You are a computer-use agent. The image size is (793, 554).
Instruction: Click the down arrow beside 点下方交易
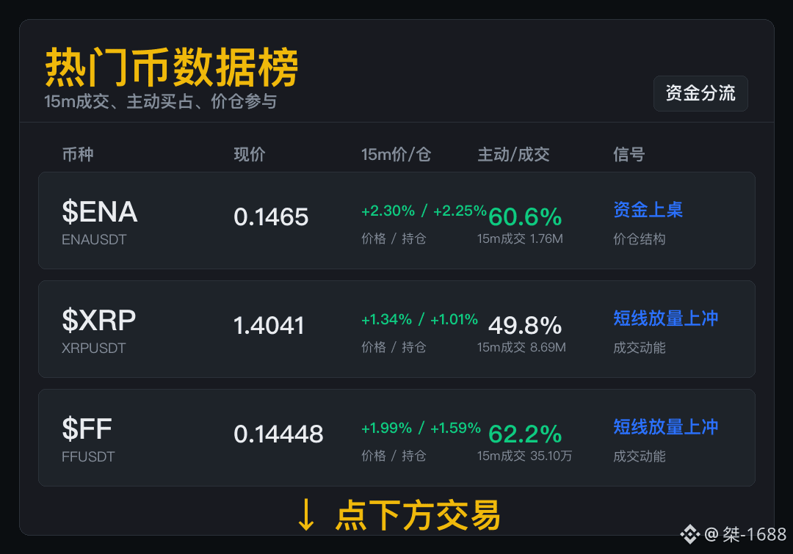pos(306,515)
